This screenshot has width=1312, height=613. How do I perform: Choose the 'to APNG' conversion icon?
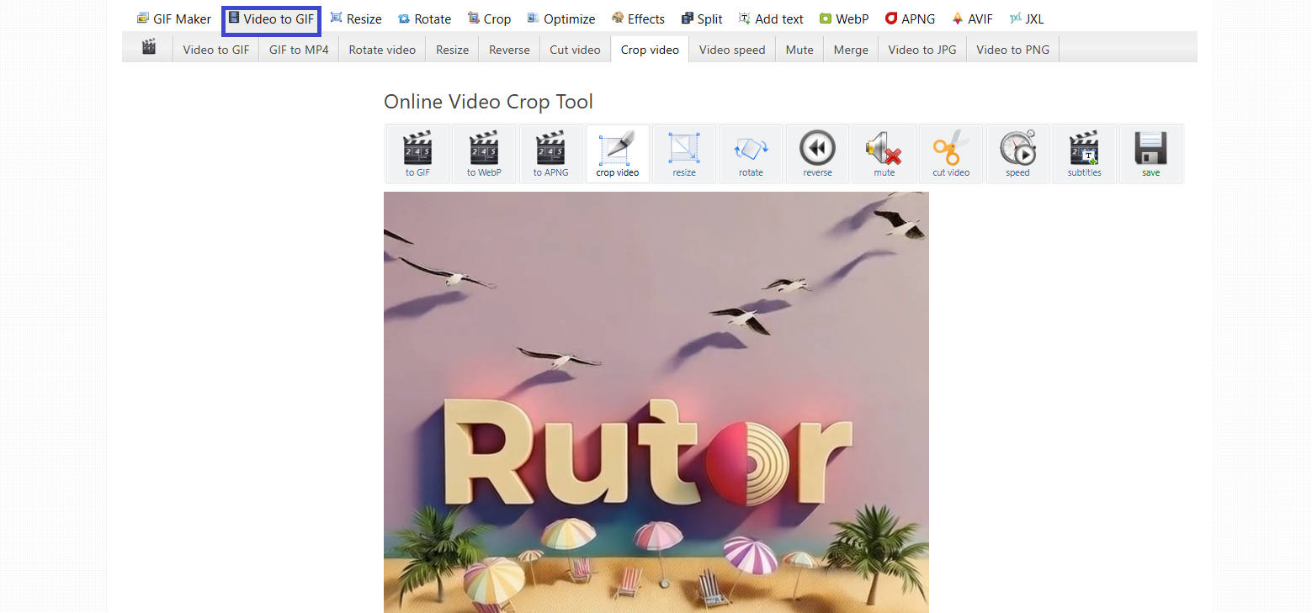pos(550,153)
